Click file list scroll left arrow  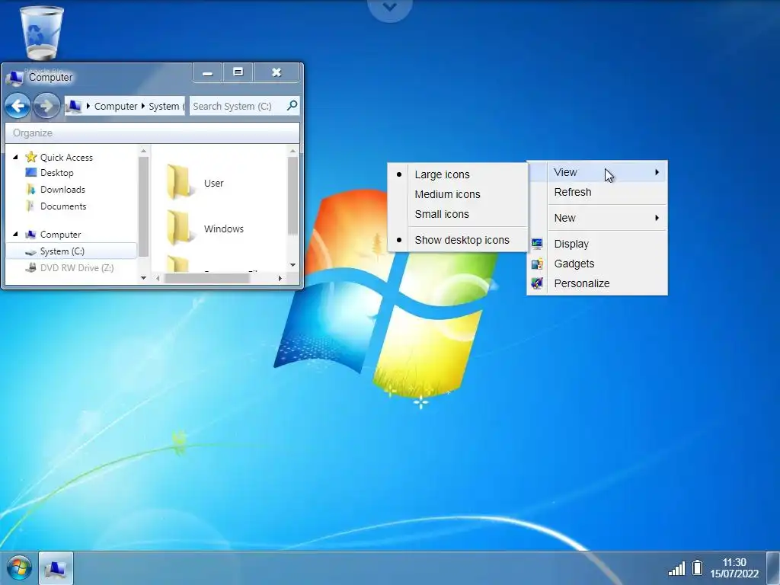[158, 278]
